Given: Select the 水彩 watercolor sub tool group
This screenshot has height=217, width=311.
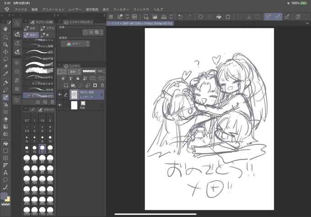Looking at the screenshot, I should coord(31,28).
